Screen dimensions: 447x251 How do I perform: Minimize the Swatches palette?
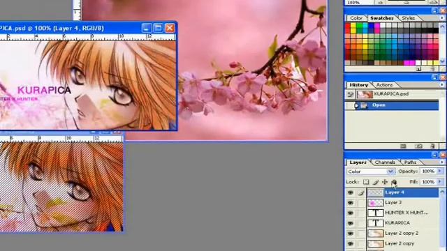[434, 10]
